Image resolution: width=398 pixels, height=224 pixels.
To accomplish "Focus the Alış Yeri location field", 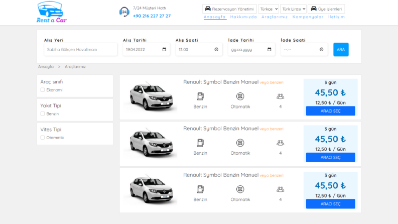I will tap(80, 49).
